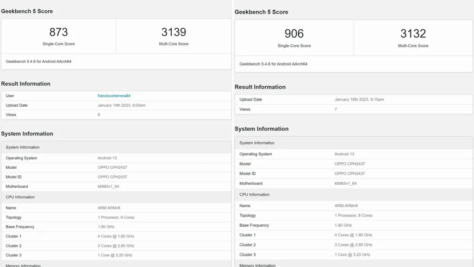The image size is (474, 267).
Task: Click left panel Cluster 1 4 Cores value
Action: (116, 236)
